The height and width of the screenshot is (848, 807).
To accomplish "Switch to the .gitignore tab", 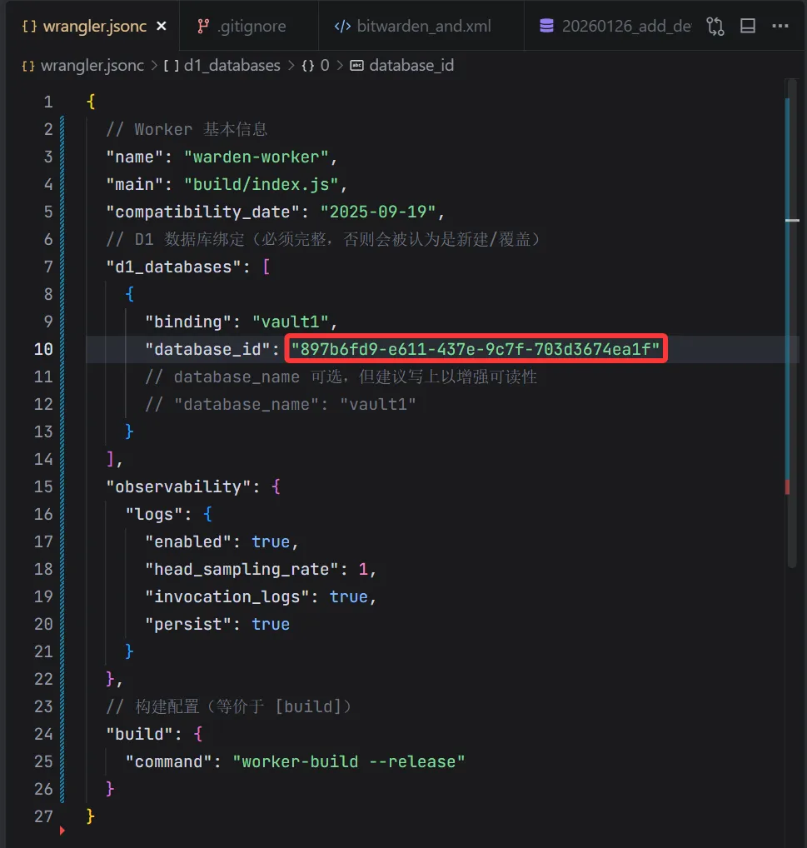I will [x=251, y=26].
